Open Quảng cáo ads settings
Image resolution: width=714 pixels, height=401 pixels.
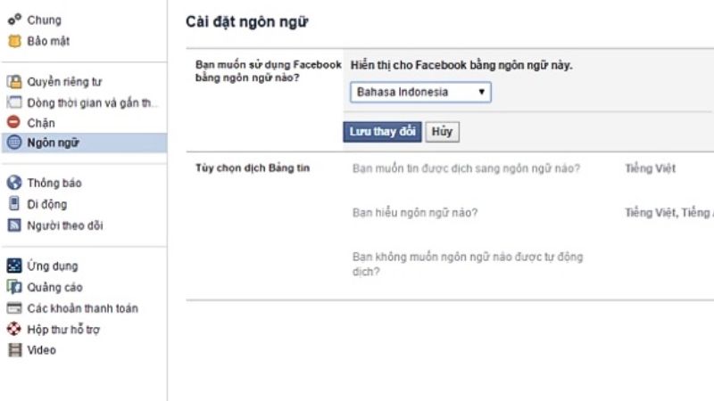pos(54,287)
